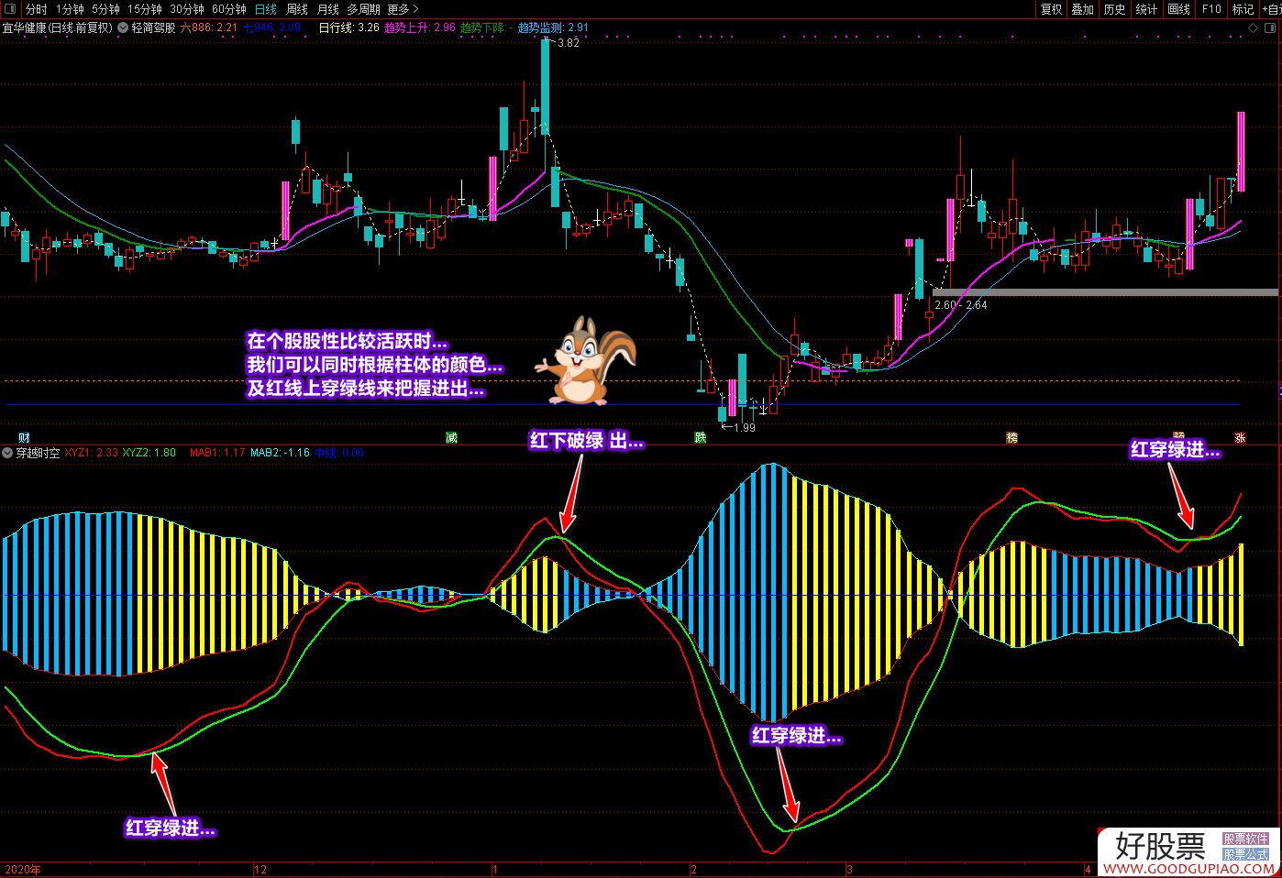Viewport: 1282px width, 878px height.
Task: Click the 2020年 date axis label
Action: tap(23, 869)
